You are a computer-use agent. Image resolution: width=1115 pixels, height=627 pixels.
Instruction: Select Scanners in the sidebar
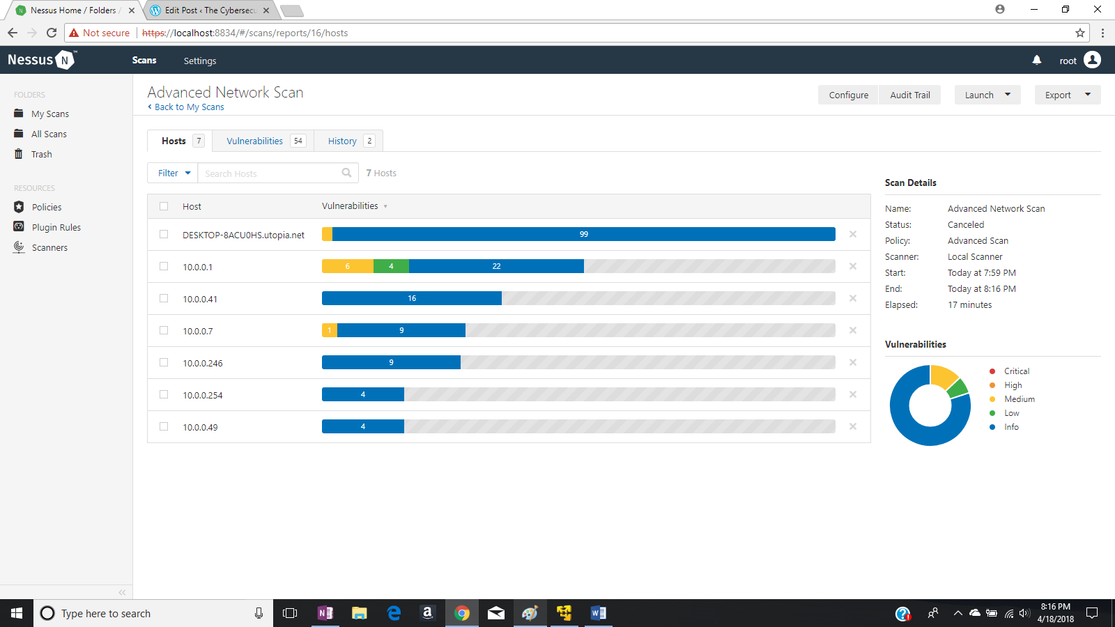click(49, 247)
